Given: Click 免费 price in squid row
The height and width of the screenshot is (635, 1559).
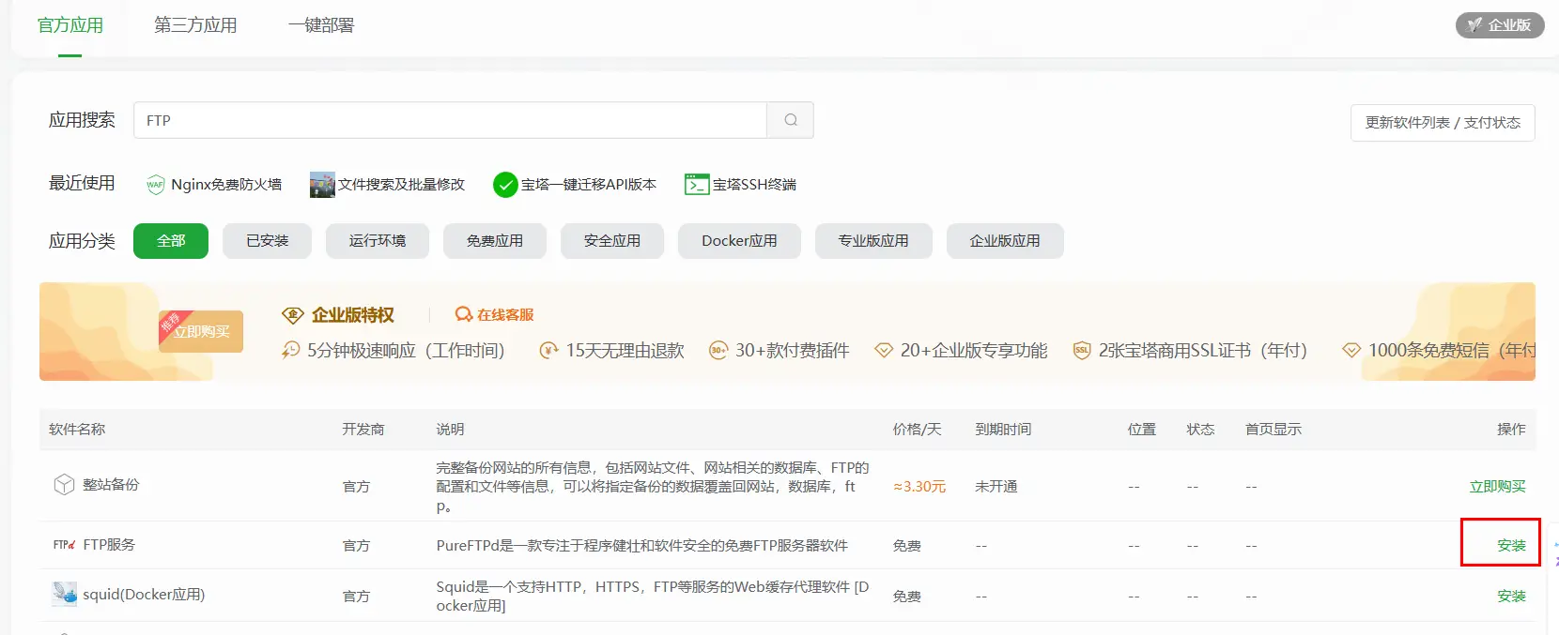Looking at the screenshot, I should (907, 597).
